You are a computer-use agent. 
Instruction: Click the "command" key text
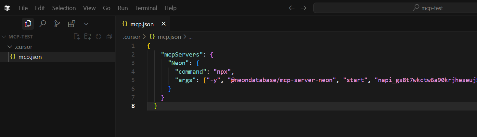191,71
